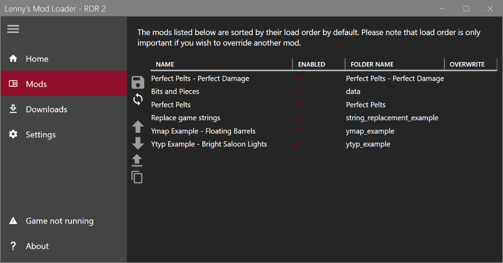Uncheck Replace game strings enabled mark

click(x=298, y=118)
